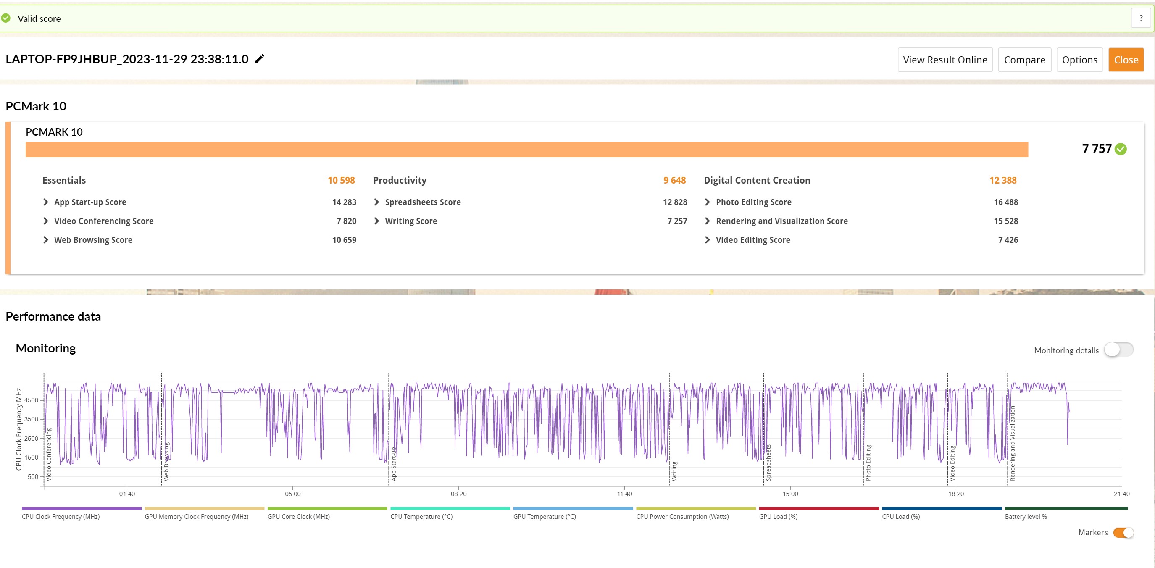Expand Rendering and Visualization Score
This screenshot has height=568, width=1155.
(x=708, y=221)
